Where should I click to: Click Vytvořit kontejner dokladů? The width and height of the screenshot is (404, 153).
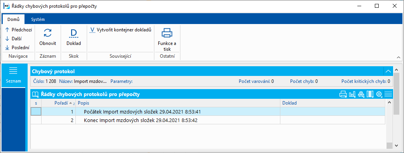(x=120, y=30)
